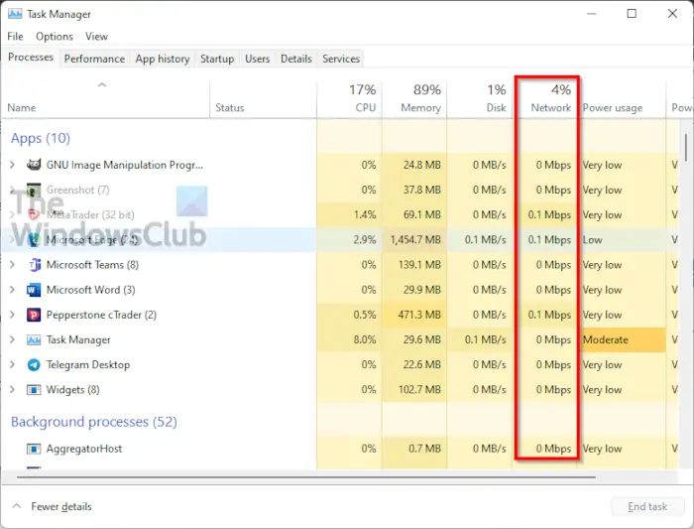The image size is (694, 529).
Task: Expand the Task Manager process row
Action: [12, 339]
